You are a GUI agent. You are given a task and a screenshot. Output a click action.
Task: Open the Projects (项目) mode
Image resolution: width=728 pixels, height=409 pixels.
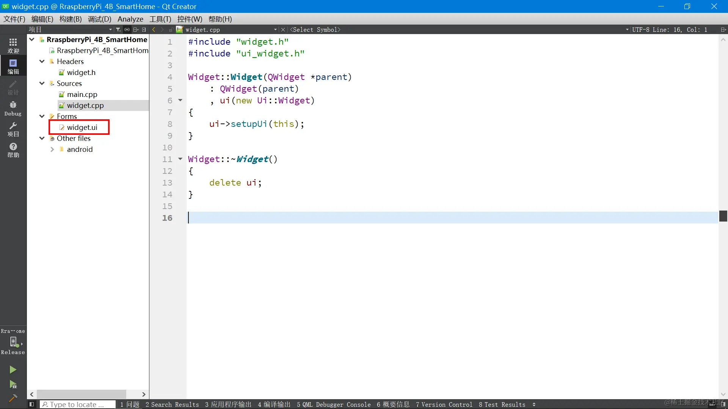click(13, 129)
